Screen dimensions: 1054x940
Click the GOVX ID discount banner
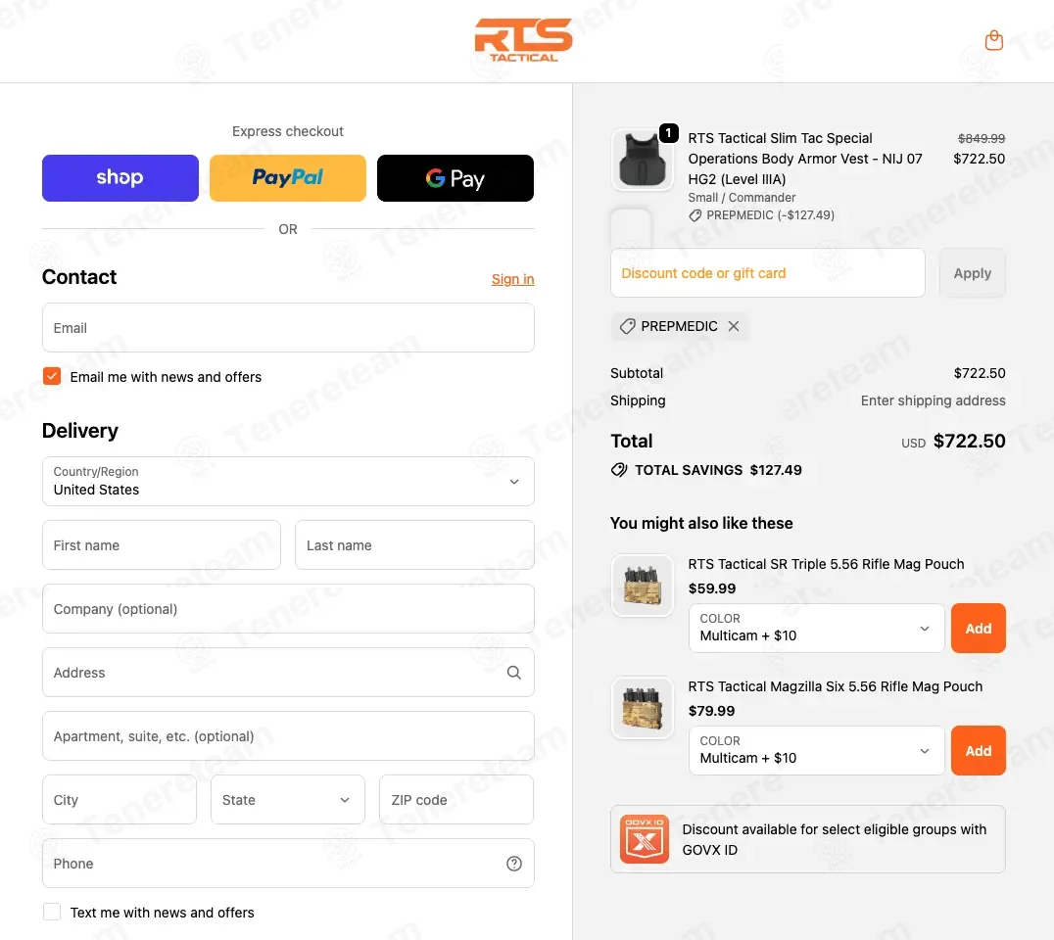(x=808, y=838)
